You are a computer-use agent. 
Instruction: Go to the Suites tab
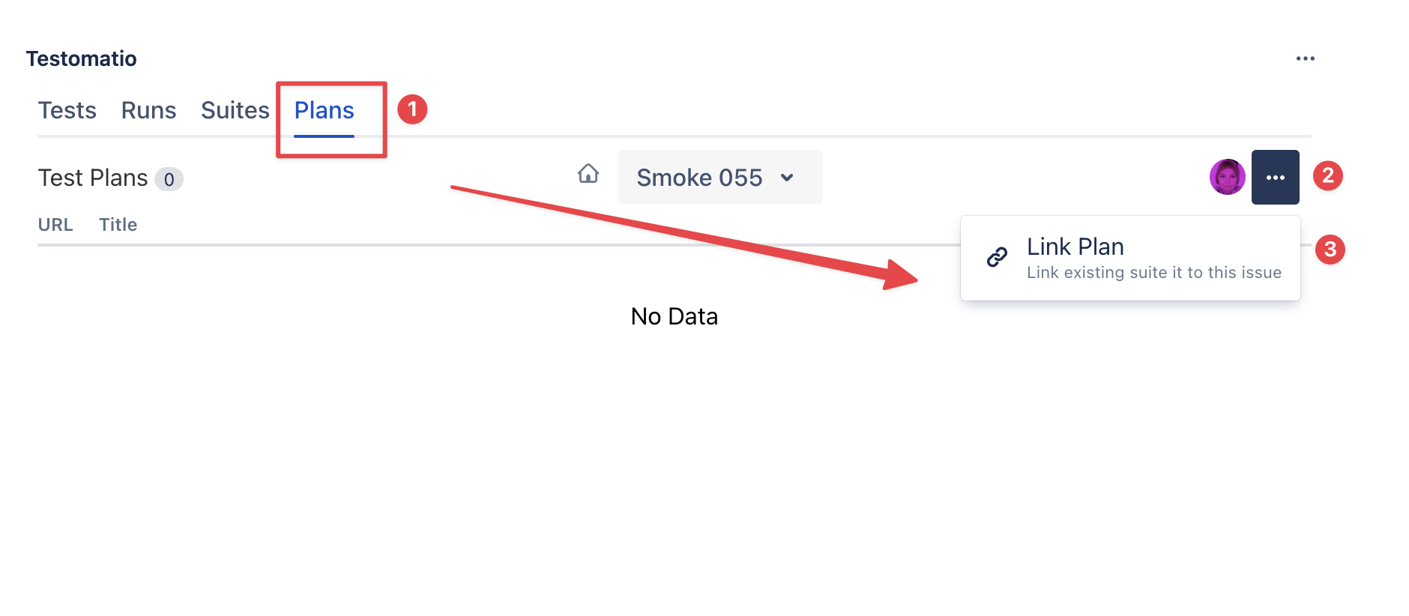pos(235,111)
